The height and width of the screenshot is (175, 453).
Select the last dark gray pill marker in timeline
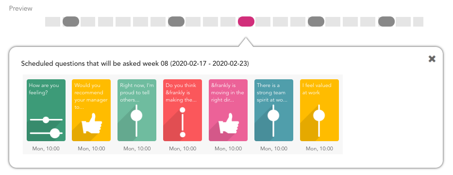click(x=386, y=22)
